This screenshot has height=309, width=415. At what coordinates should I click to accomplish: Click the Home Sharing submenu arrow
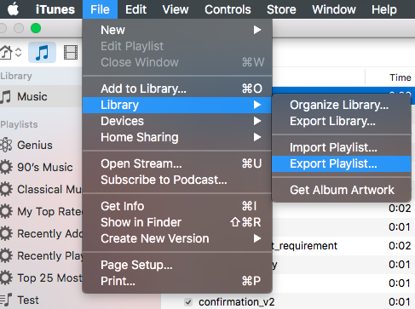[257, 137]
